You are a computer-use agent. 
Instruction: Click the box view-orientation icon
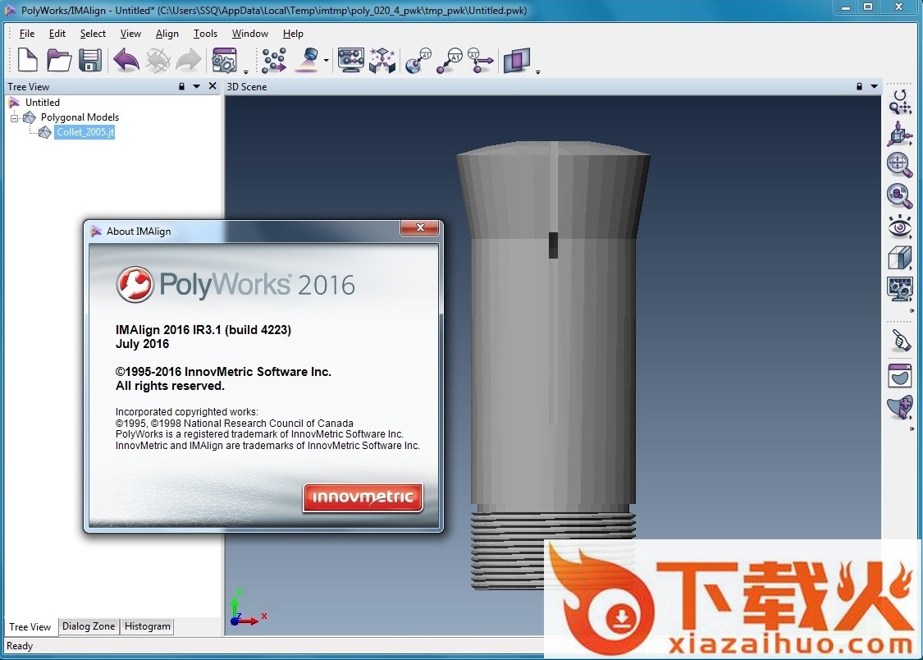pos(899,258)
